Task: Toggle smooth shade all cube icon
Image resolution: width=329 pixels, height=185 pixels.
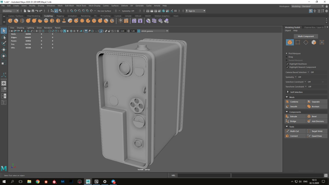Action: tap(65, 31)
